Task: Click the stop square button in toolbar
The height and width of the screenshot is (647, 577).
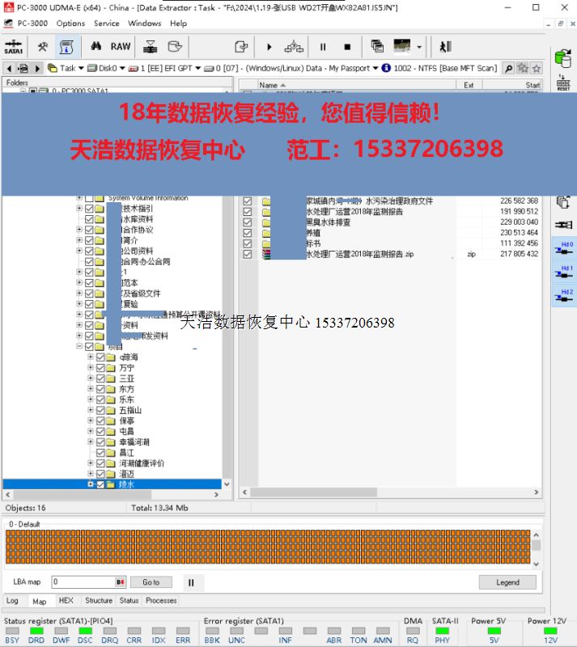Action: 347,47
